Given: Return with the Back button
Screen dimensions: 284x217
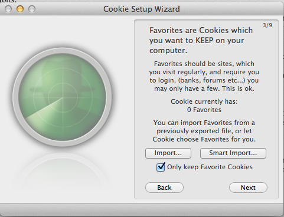Looking at the screenshot, I should tap(164, 188).
